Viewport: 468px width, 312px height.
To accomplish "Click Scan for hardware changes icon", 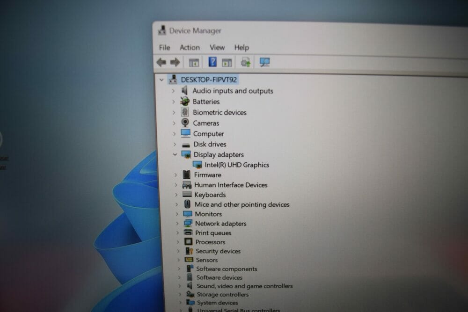I will click(x=264, y=62).
